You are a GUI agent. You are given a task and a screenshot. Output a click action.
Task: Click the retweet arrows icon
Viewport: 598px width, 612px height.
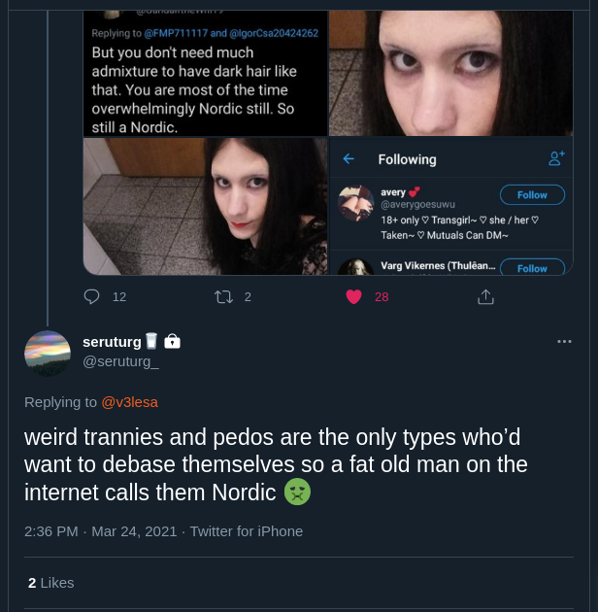(224, 297)
